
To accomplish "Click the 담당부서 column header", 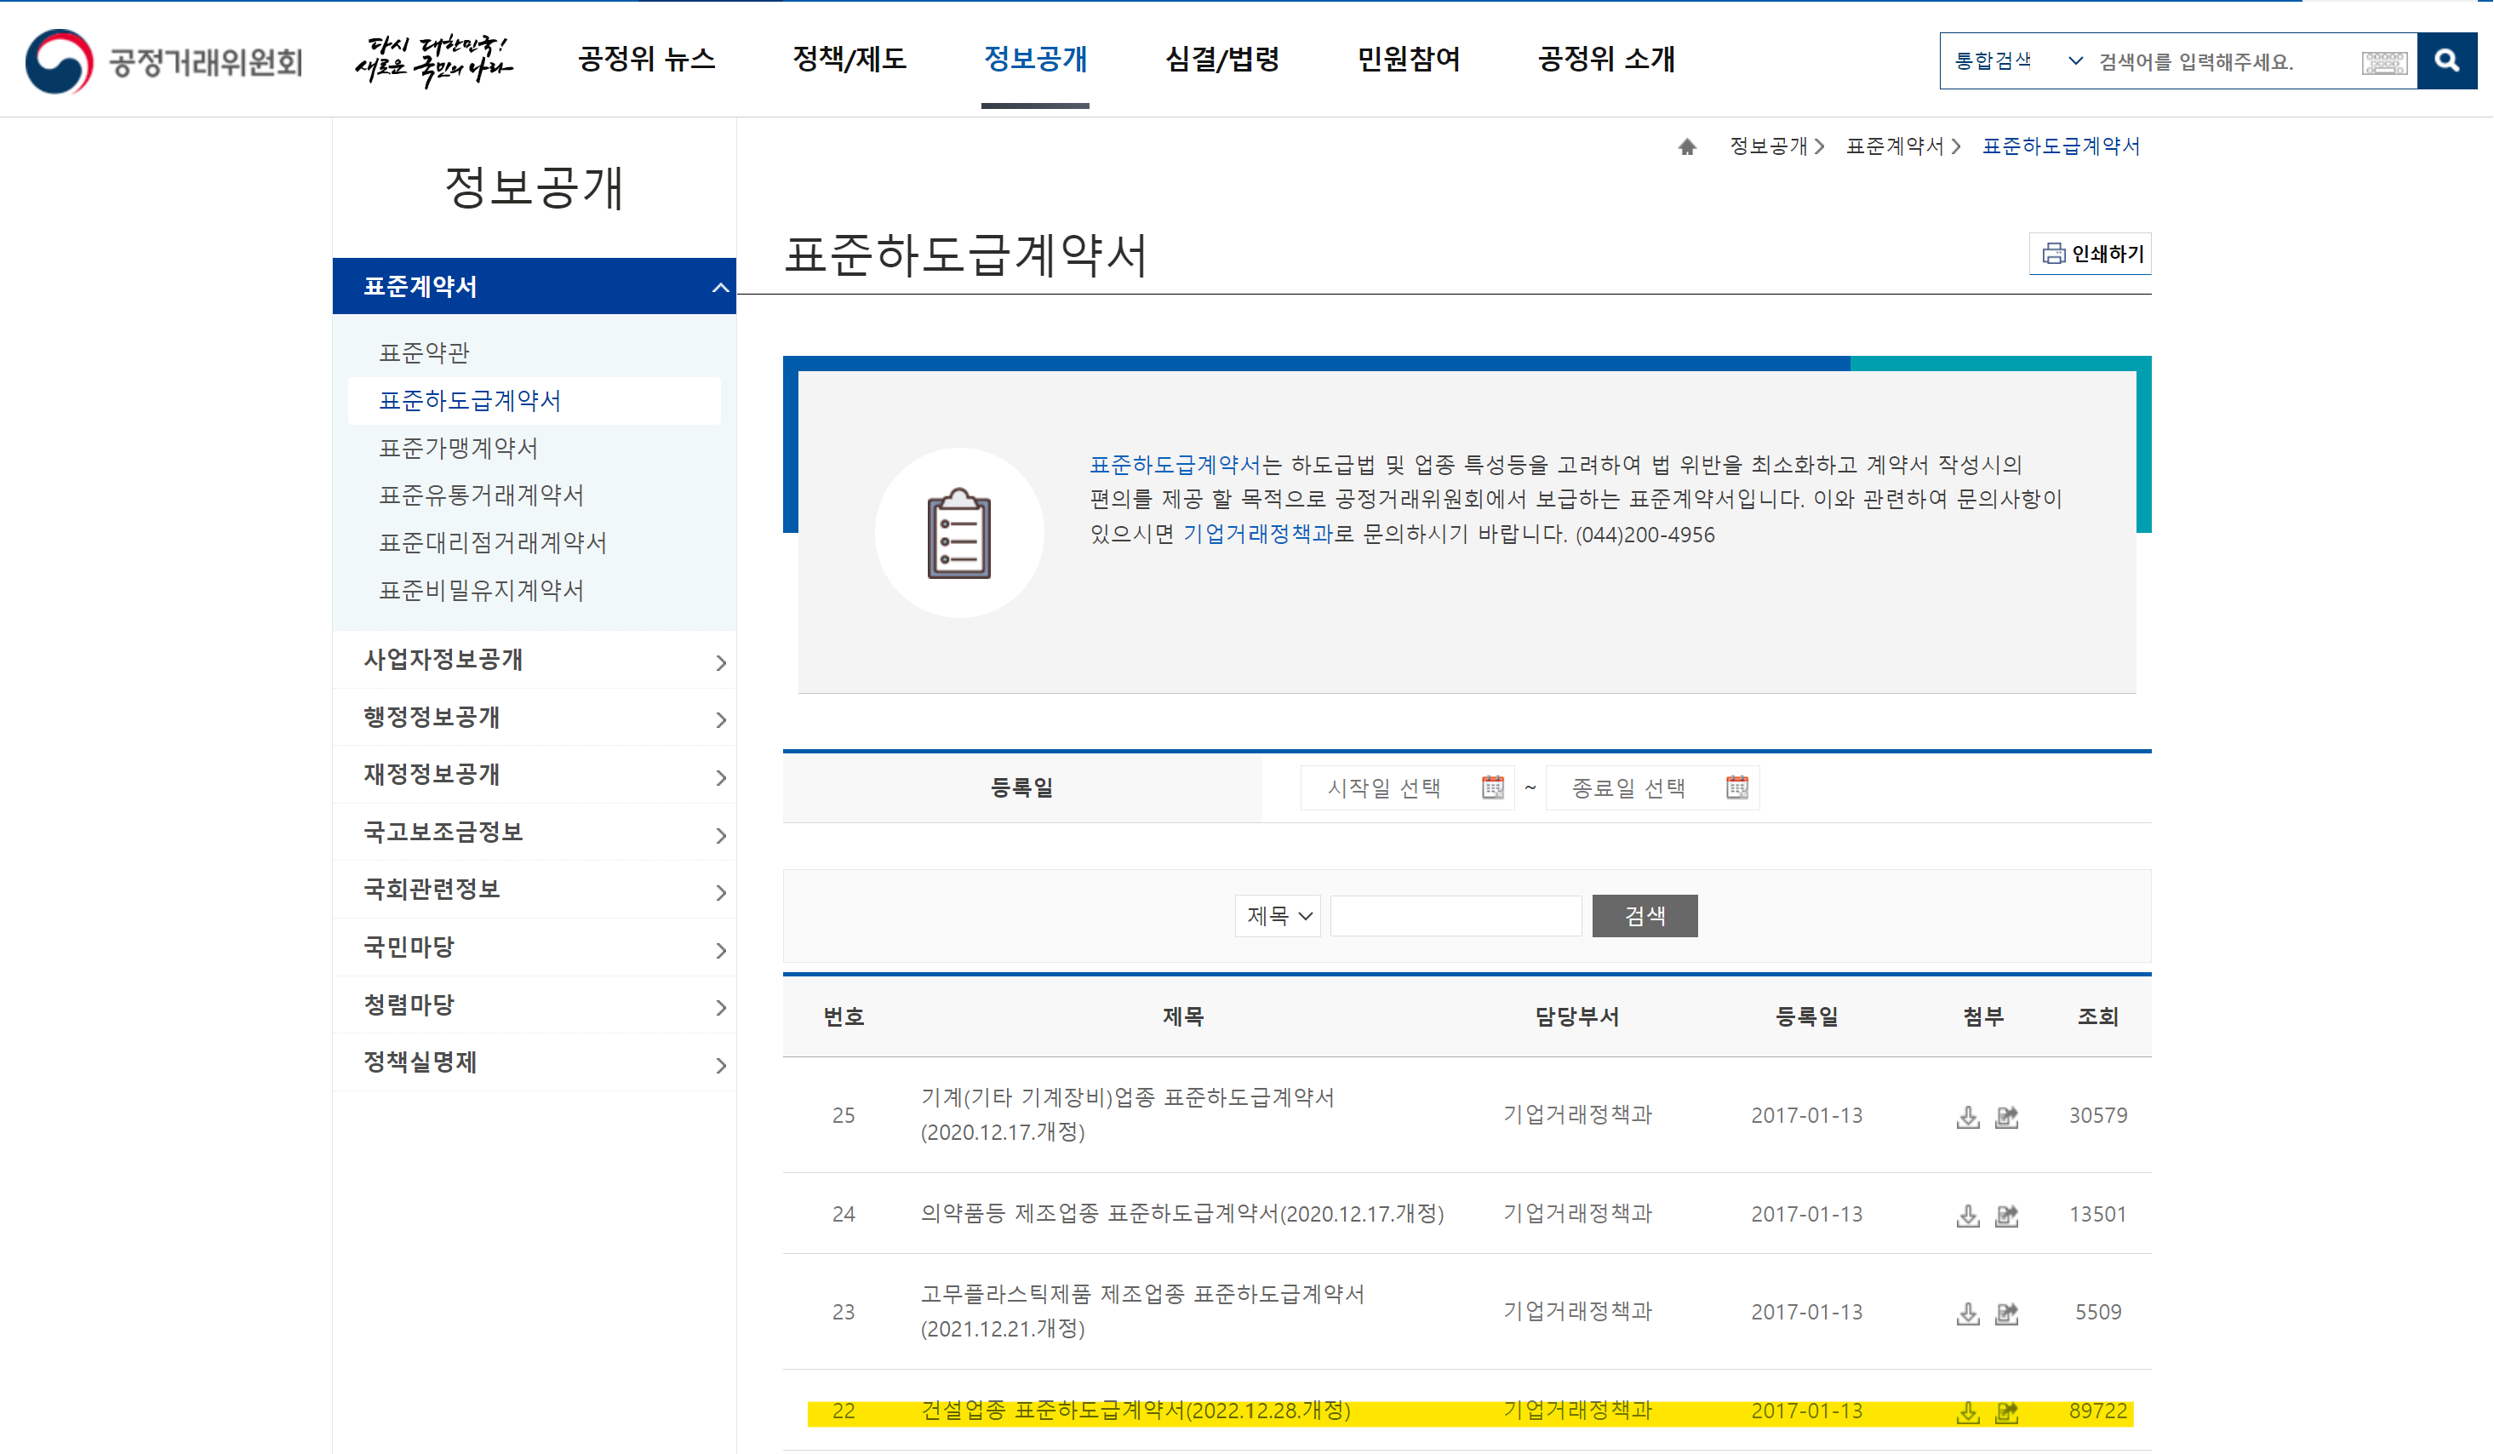I will pos(1576,1016).
